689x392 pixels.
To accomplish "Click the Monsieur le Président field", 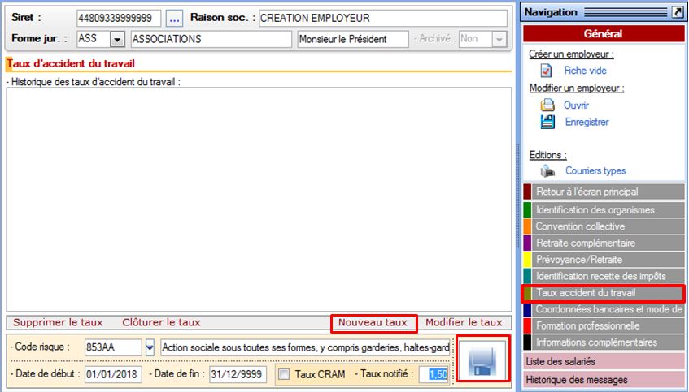I will point(353,40).
